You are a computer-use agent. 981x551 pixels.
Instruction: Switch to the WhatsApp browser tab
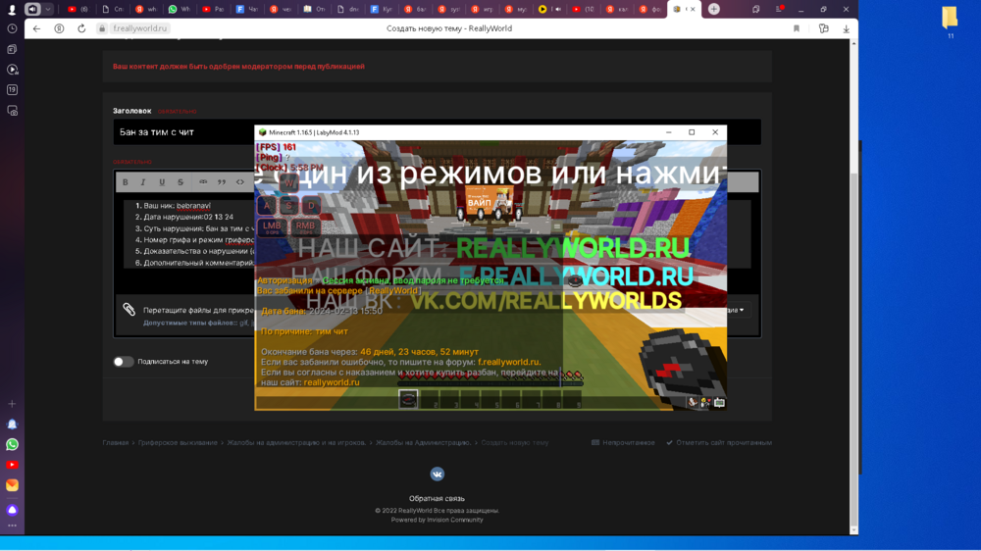[x=179, y=10]
